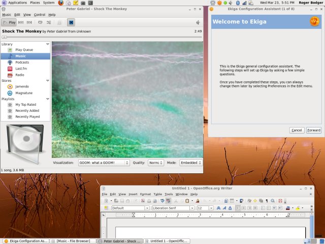Open Control menu in Rhythmbox
The height and width of the screenshot is (244, 325).
click(40, 15)
